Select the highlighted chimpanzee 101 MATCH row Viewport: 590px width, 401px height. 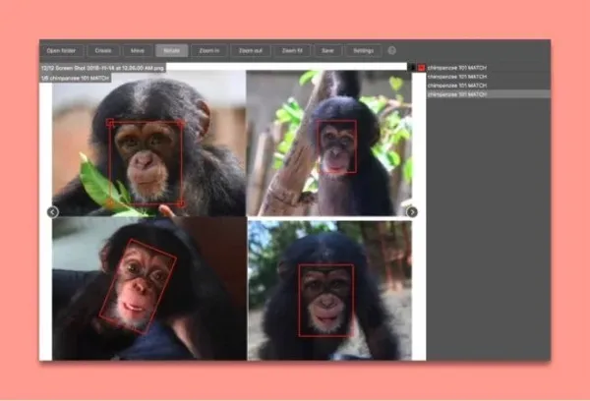(489, 94)
